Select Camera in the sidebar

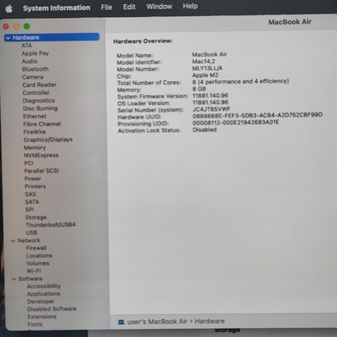[32, 77]
